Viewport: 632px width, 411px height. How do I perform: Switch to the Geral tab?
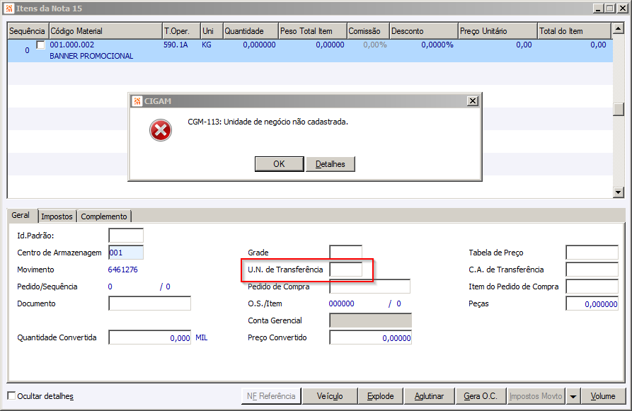point(21,215)
